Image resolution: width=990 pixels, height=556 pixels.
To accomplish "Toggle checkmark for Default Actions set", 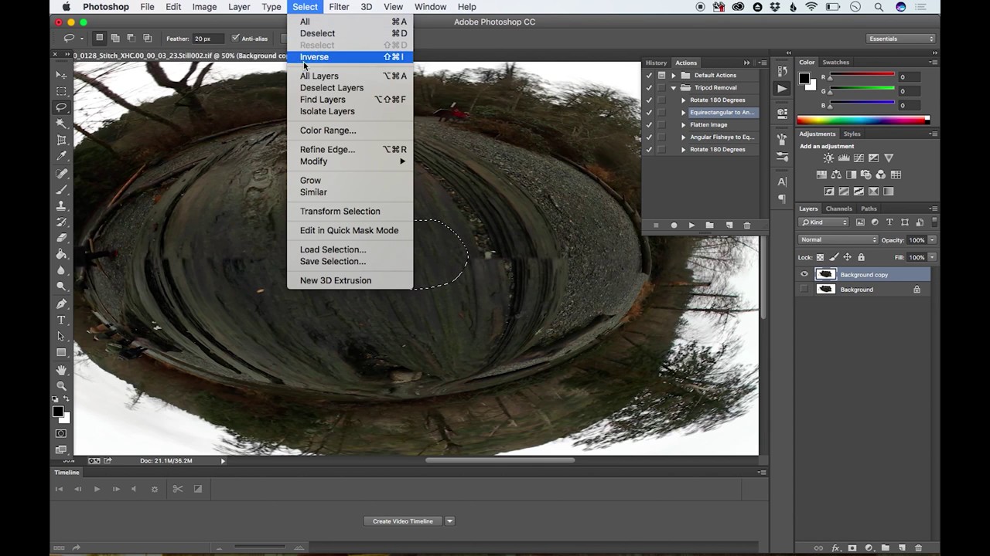I will pyautogui.click(x=650, y=75).
